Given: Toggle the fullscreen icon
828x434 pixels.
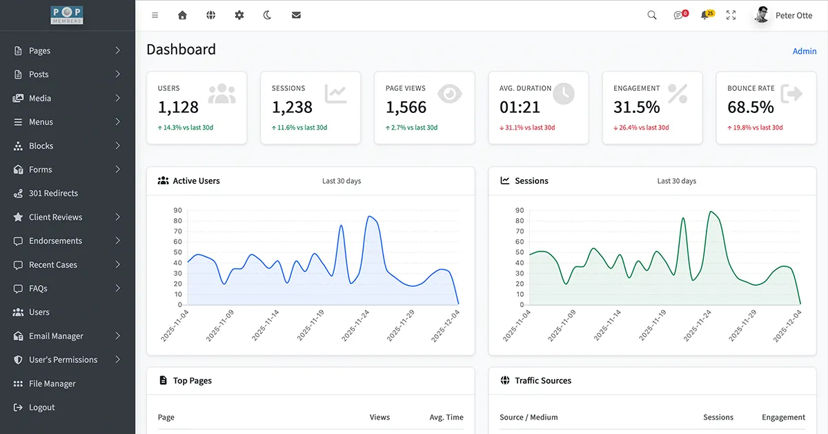Looking at the screenshot, I should pos(731,15).
